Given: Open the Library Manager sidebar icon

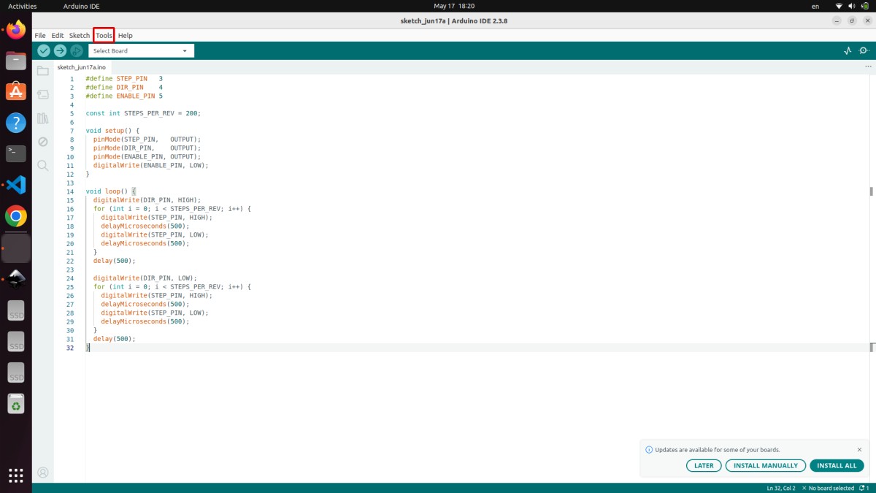Looking at the screenshot, I should click(43, 118).
